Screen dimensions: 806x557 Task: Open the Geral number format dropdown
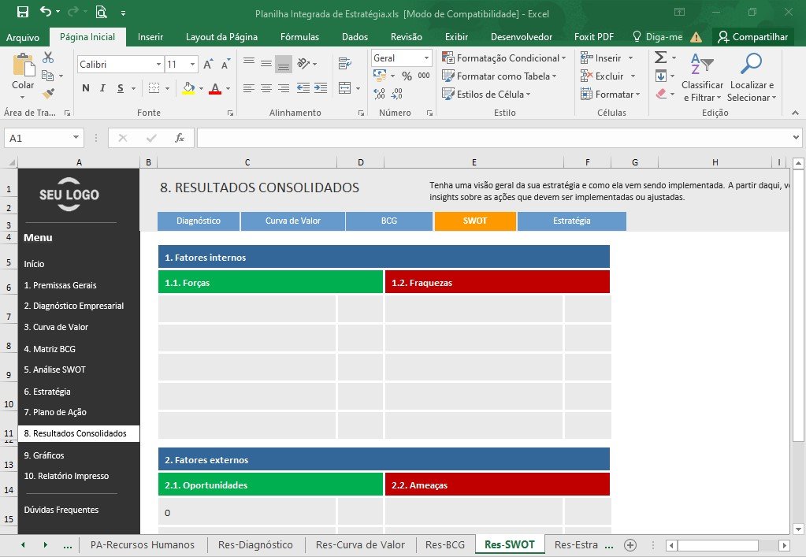(426, 58)
